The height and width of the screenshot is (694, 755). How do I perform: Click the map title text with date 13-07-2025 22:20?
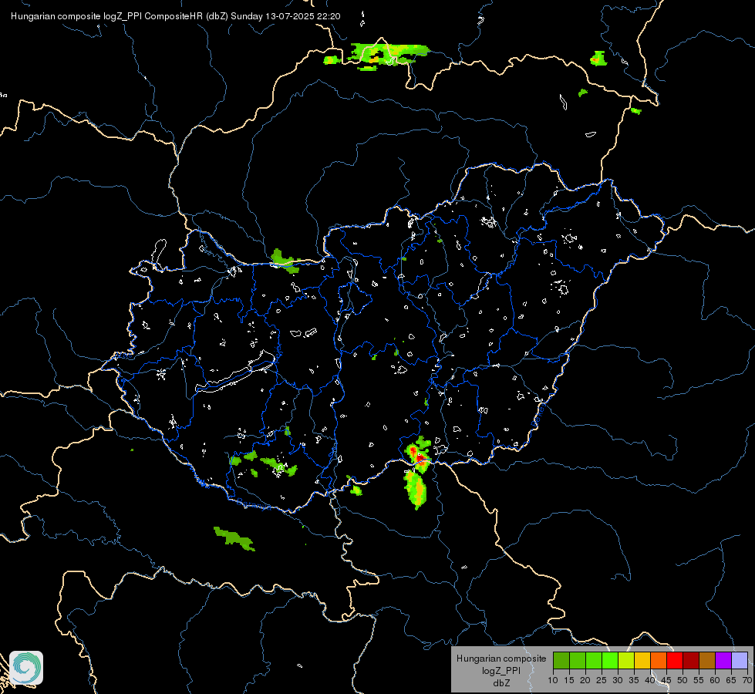[175, 16]
